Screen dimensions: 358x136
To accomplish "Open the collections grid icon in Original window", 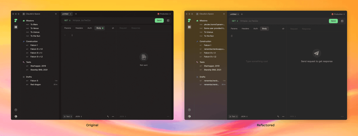I will (x=16, y=27).
